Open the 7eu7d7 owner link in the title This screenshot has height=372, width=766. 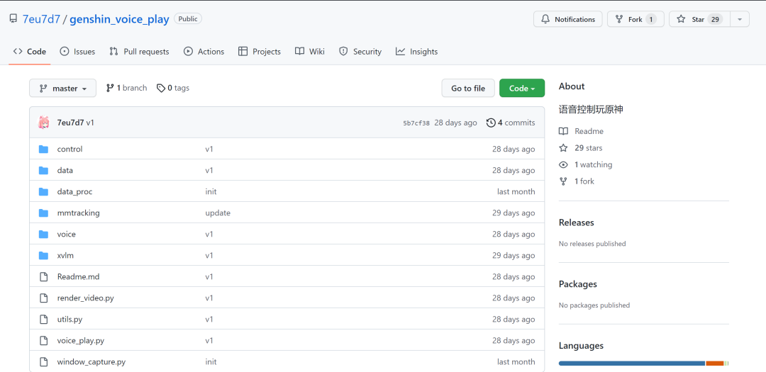click(42, 19)
